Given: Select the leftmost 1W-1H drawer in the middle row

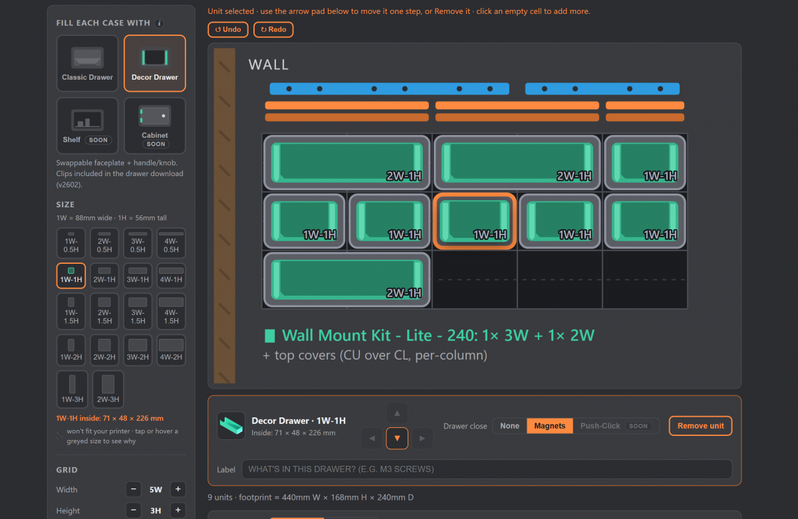Looking at the screenshot, I should click(305, 221).
